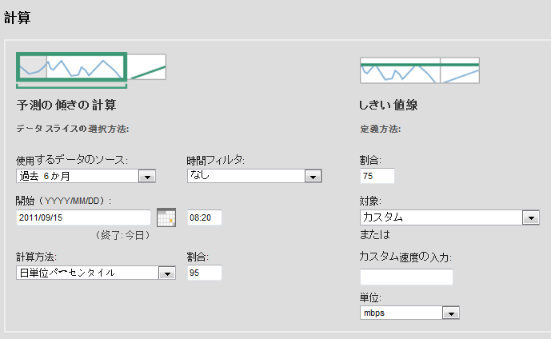This screenshot has width=551, height=339.
Task: Expand the 時間フィルタ dropdown set to なし
Action: tap(254, 177)
